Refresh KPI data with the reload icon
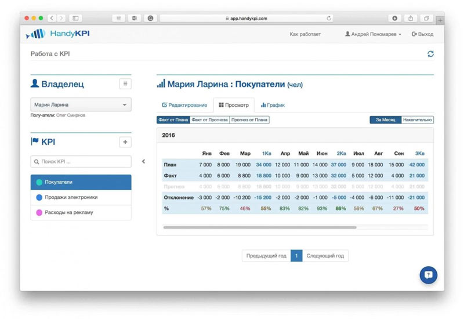The height and width of the screenshot is (319, 464). [430, 54]
